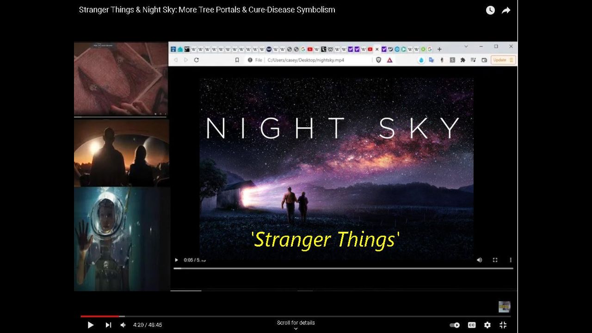Add video to Watch later
592x333 pixels.
point(490,10)
